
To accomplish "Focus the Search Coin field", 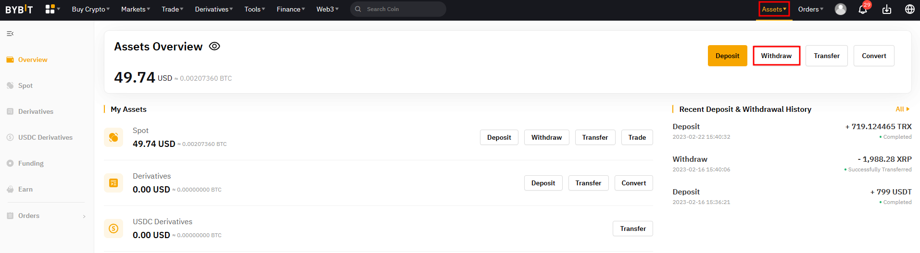I will point(403,9).
